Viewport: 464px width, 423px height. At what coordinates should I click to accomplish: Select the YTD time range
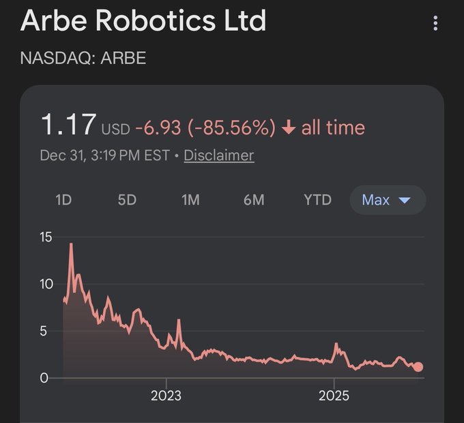pyautogui.click(x=317, y=200)
